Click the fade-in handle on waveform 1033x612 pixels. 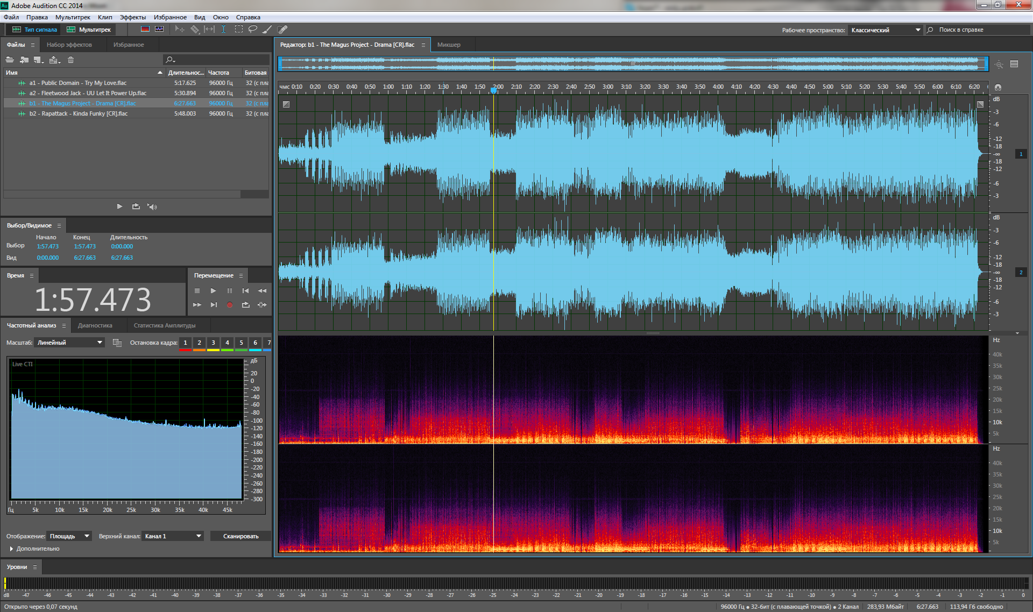coord(286,104)
